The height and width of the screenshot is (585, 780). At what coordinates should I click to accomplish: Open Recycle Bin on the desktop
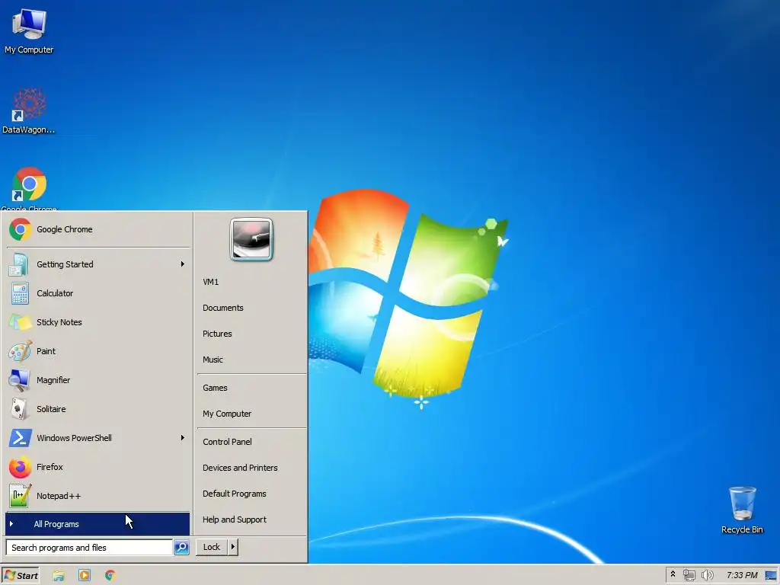tap(742, 510)
